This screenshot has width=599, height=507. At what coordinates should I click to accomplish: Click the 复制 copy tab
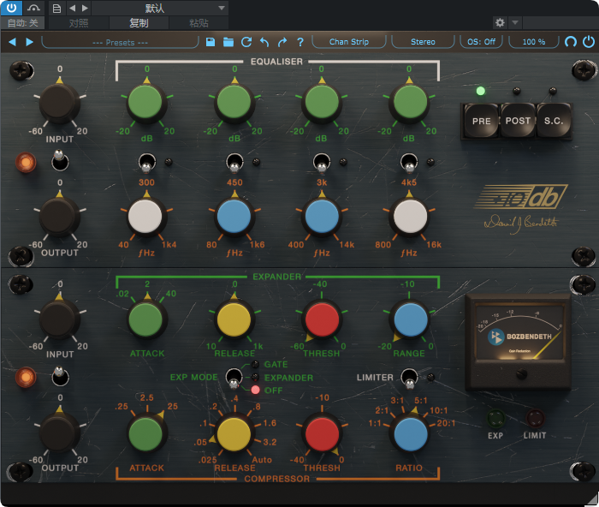[139, 23]
